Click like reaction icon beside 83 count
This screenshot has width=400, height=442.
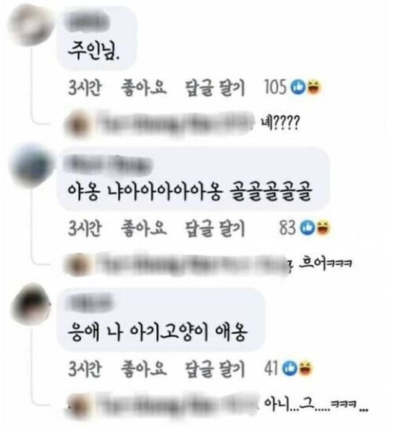307,227
